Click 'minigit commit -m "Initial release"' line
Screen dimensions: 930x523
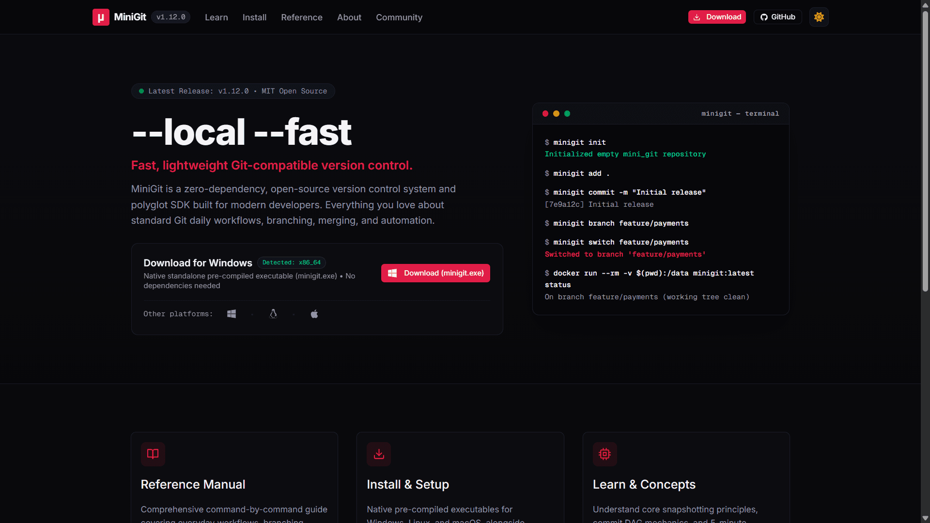[x=625, y=192]
